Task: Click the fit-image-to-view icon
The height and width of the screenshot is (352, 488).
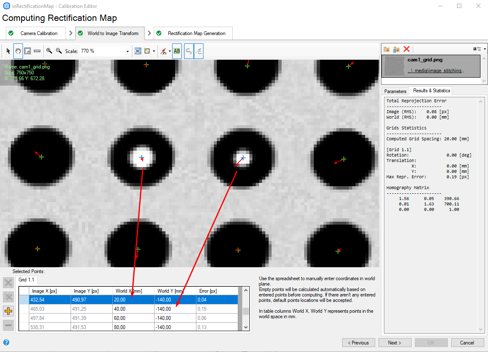Action: click(x=137, y=51)
